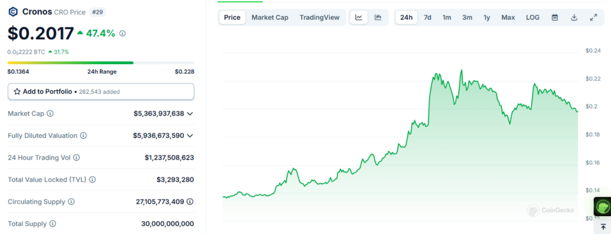Screen dimensions: 611x234
Task: Click Add to Portfolio button
Action: click(101, 92)
